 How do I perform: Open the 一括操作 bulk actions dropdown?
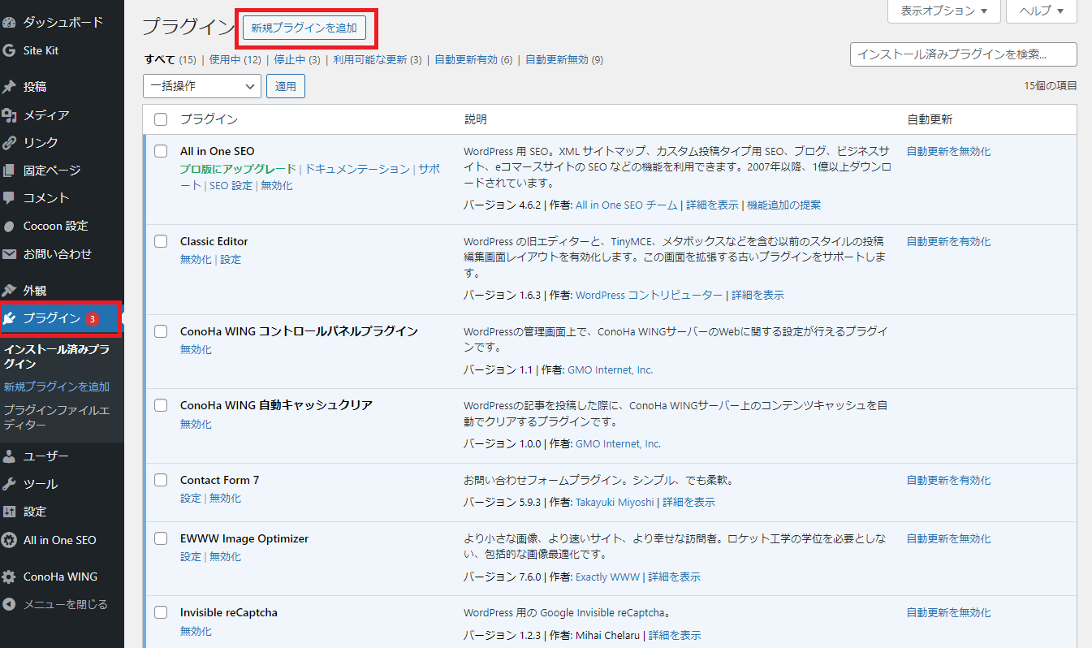202,85
